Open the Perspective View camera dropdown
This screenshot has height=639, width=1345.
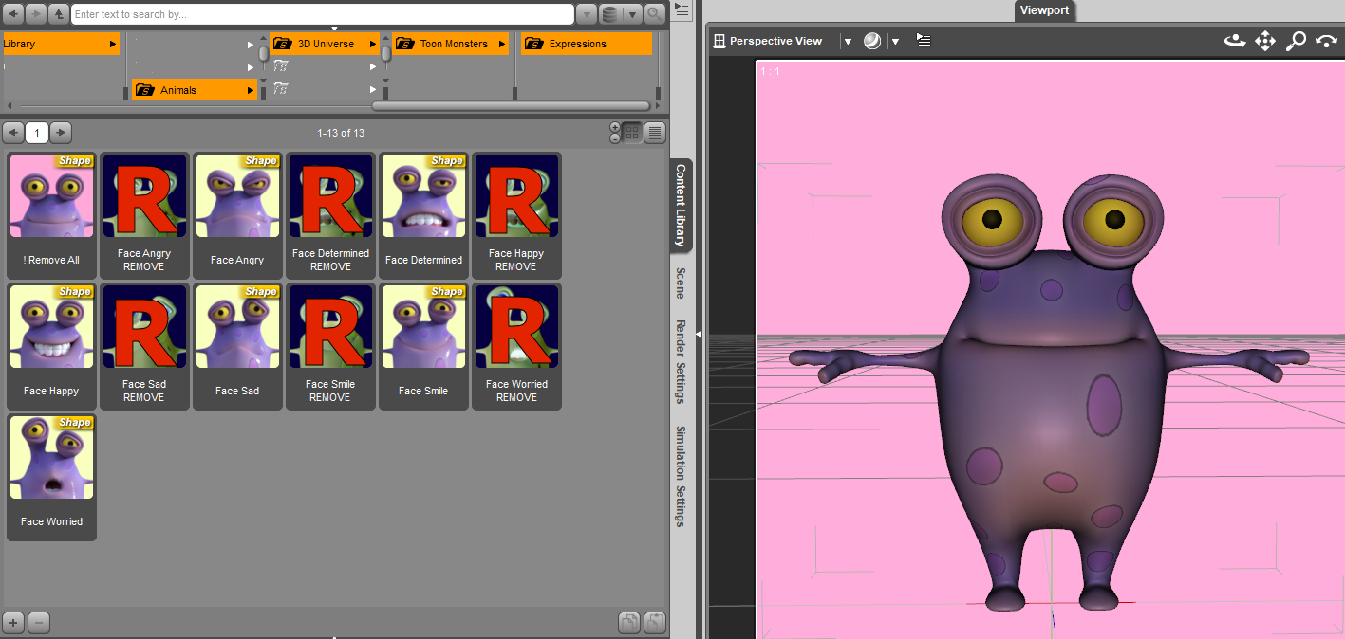[x=848, y=42]
